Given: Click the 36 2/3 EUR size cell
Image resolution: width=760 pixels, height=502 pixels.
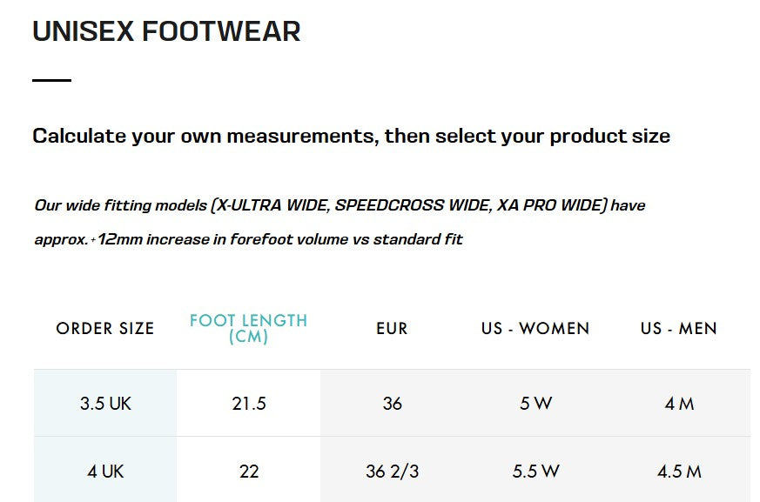Looking at the screenshot, I should click(392, 472).
